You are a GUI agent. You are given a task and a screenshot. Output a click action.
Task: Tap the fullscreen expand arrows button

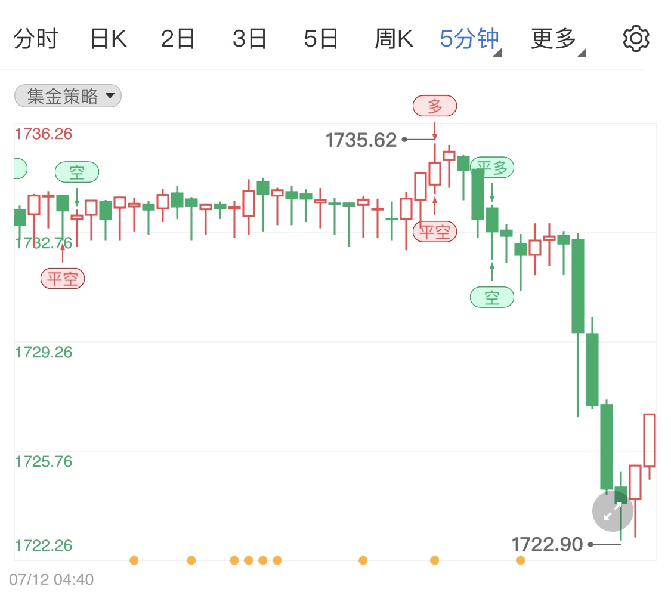pos(613,511)
